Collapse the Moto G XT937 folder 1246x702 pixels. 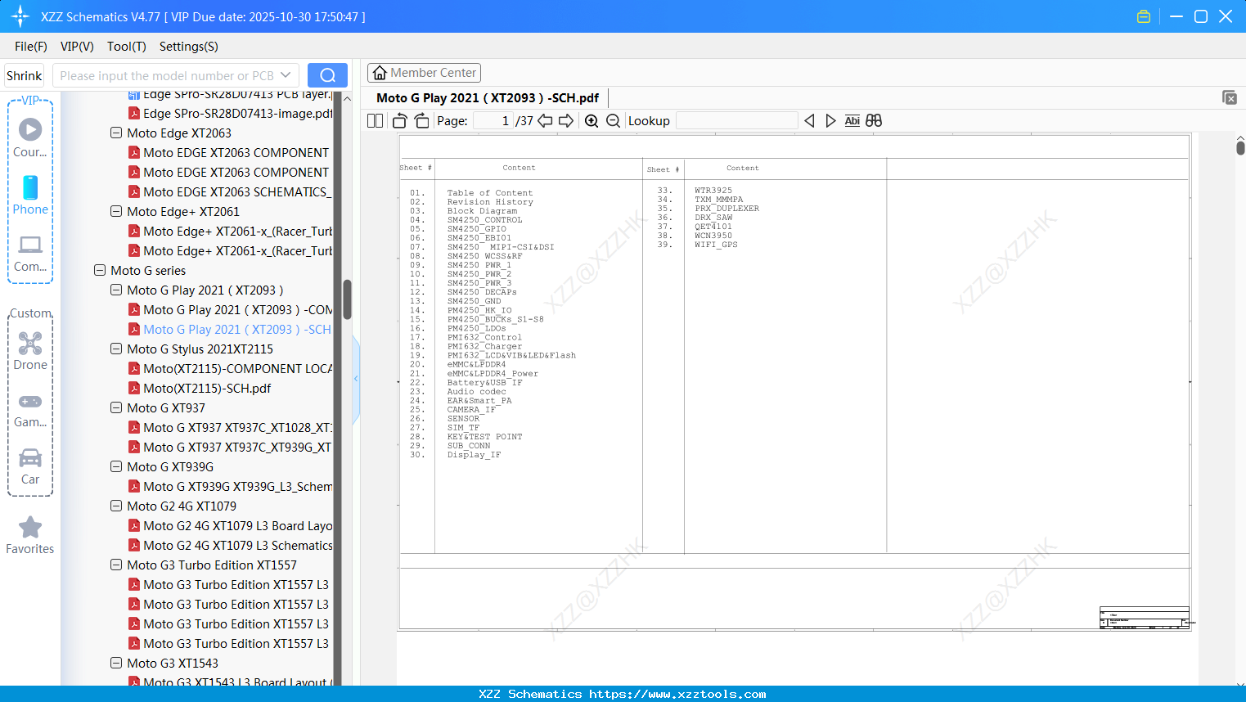tap(116, 407)
